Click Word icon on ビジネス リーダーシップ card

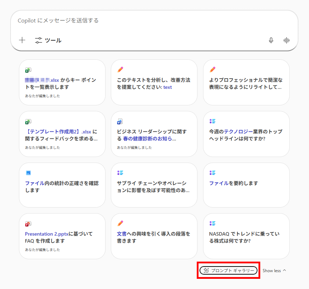point(120,121)
